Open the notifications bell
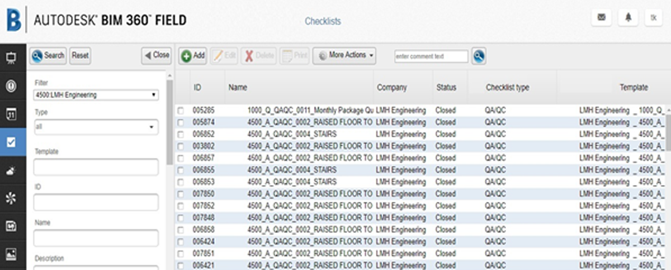671x270 pixels. pyautogui.click(x=628, y=17)
